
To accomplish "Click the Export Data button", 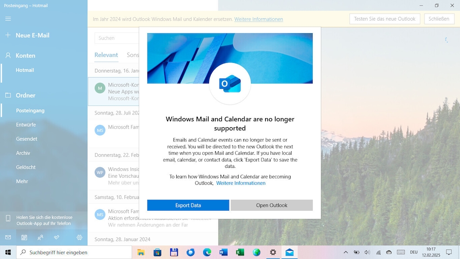I will click(188, 205).
